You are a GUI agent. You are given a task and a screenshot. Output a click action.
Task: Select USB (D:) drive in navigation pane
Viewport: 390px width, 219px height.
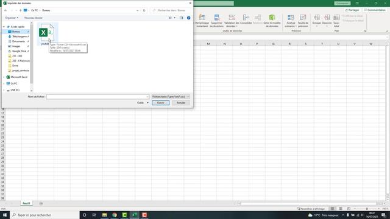pyautogui.click(x=15, y=90)
